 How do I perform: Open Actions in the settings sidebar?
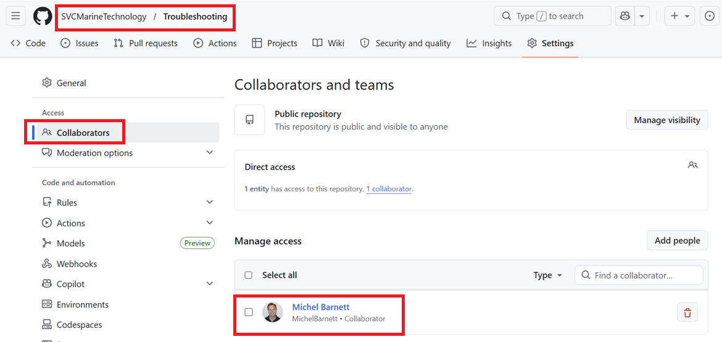click(x=126, y=223)
